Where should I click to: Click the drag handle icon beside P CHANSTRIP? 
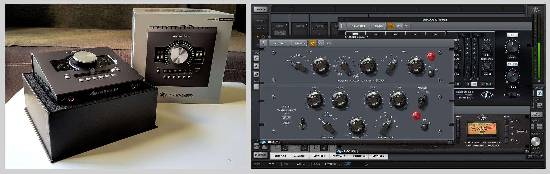point(342,26)
